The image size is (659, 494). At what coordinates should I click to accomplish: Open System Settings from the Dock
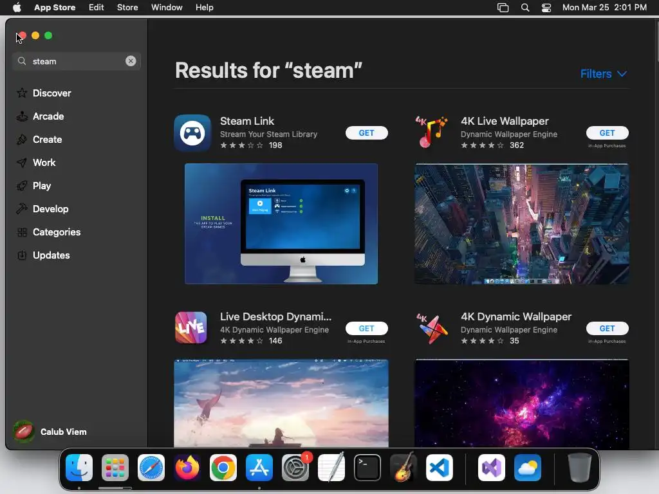pyautogui.click(x=295, y=467)
